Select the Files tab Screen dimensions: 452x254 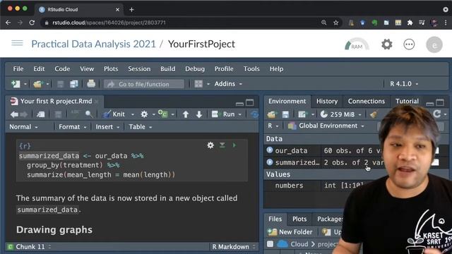275,219
